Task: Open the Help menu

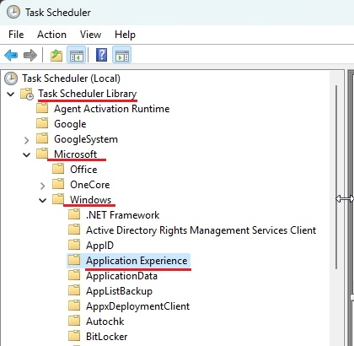Action: (x=125, y=35)
